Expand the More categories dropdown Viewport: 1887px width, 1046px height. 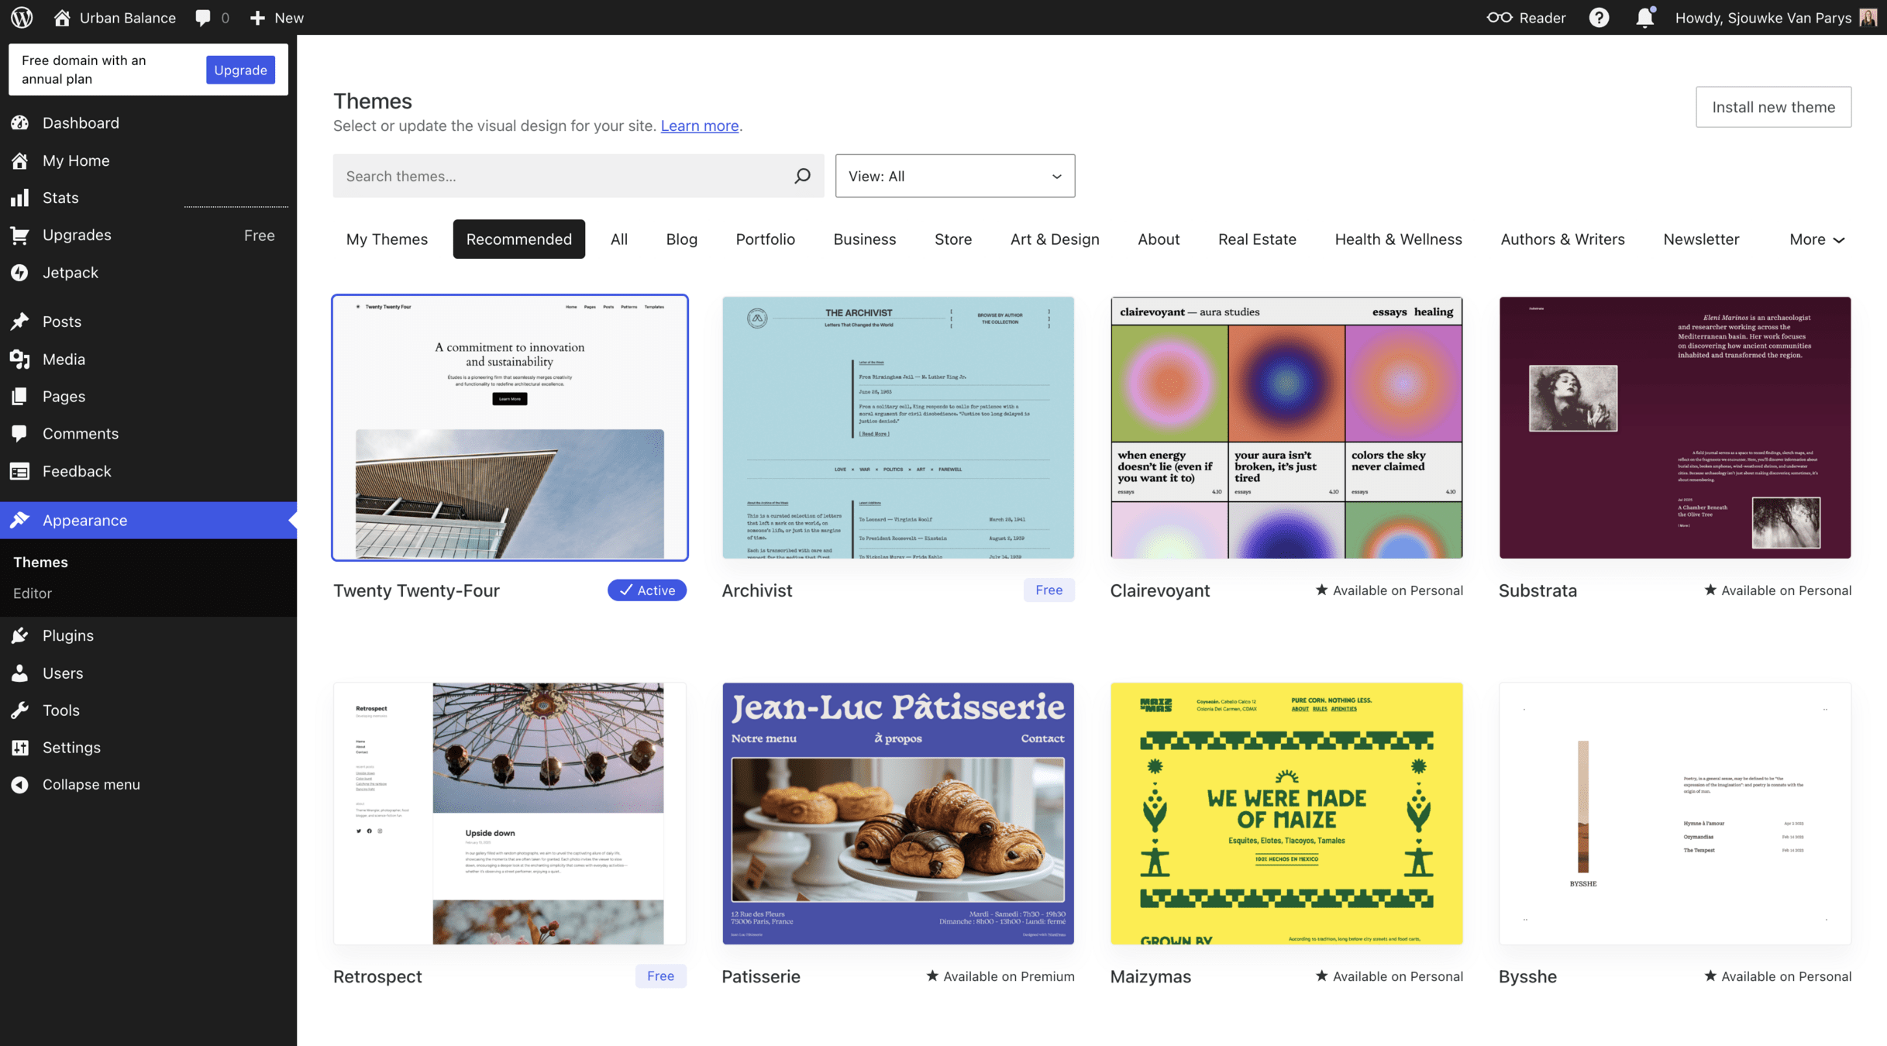(x=1816, y=239)
